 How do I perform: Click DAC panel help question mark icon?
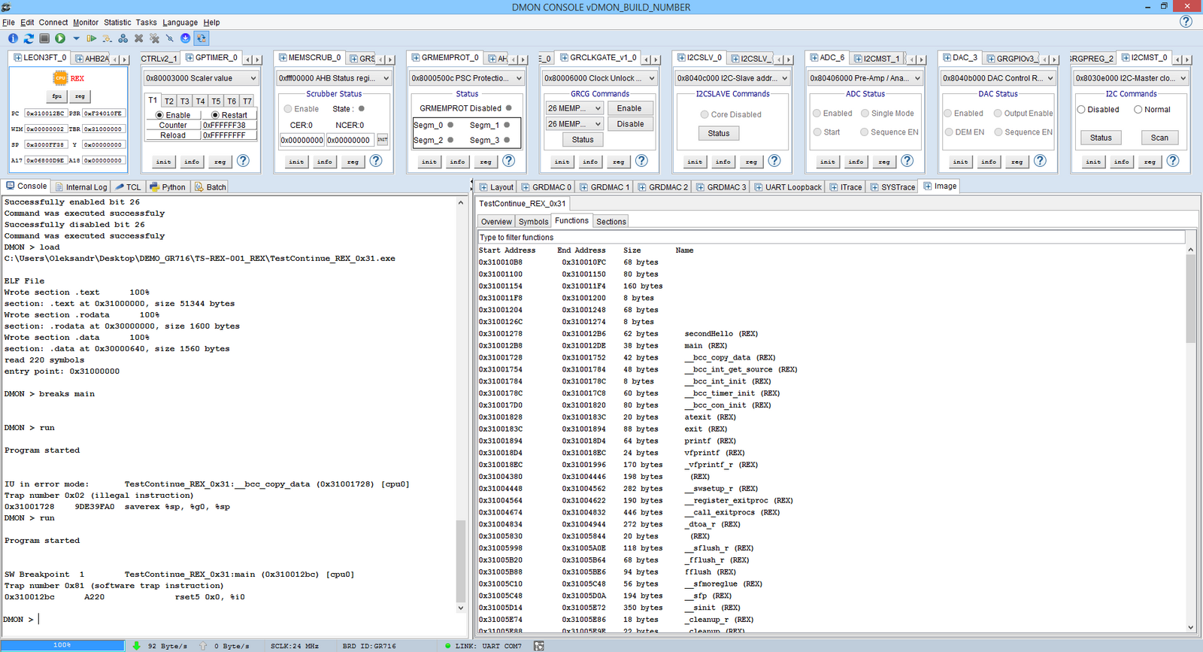(1040, 161)
